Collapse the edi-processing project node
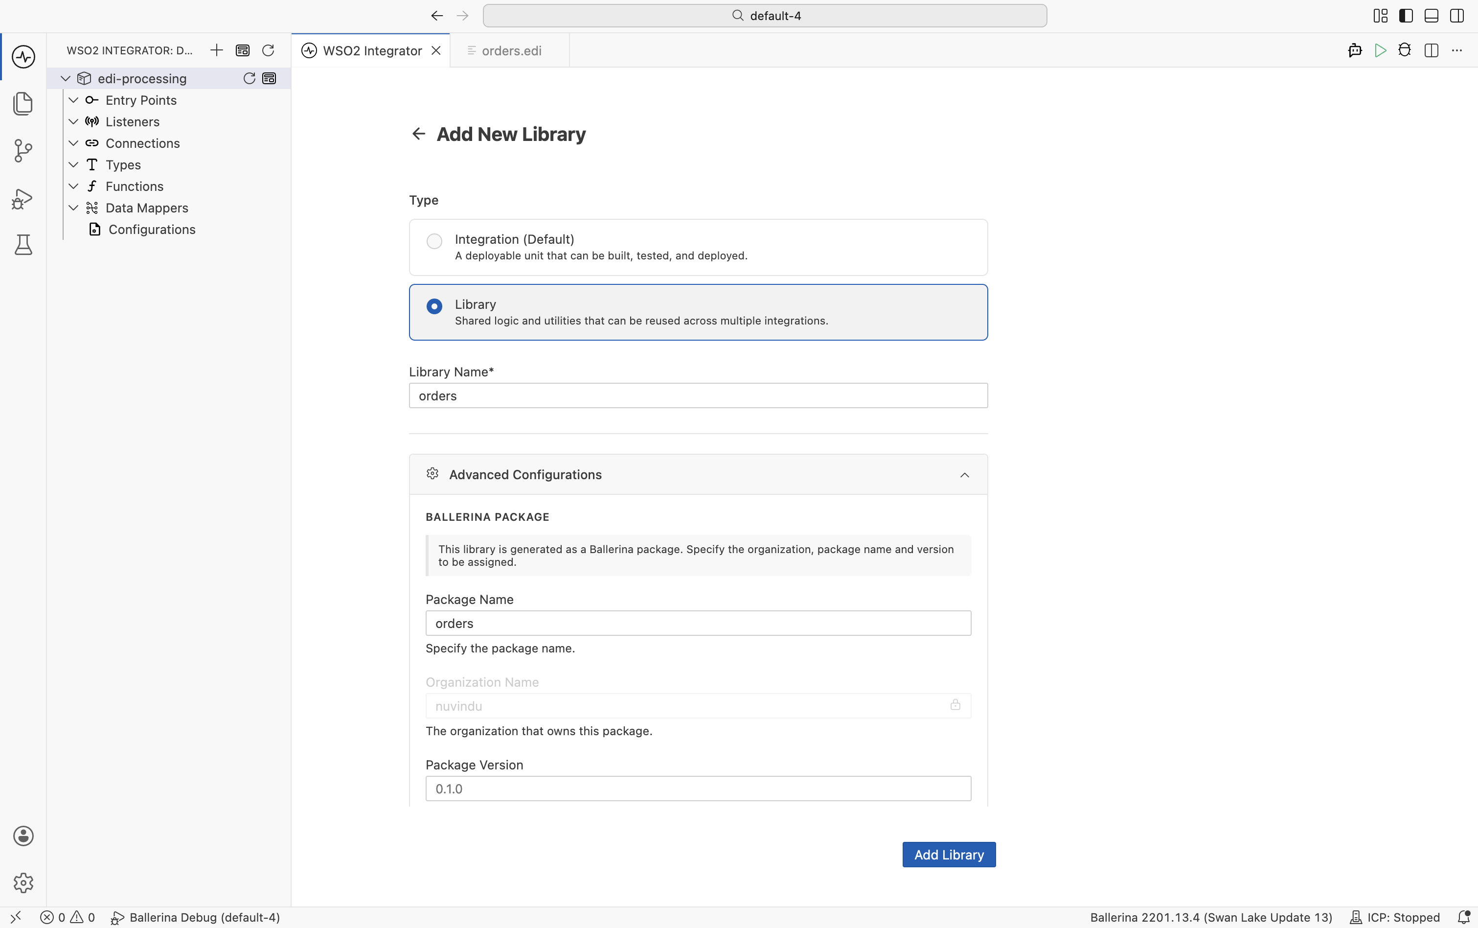Image resolution: width=1478 pixels, height=928 pixels. point(66,79)
